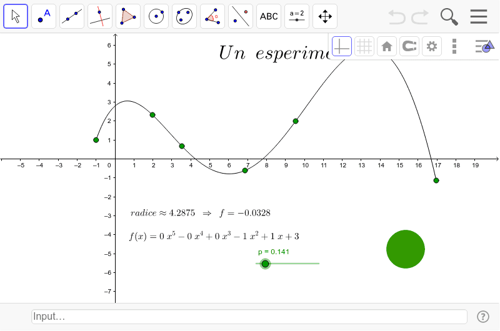Select the green point near x = 9.5

[x=296, y=121]
